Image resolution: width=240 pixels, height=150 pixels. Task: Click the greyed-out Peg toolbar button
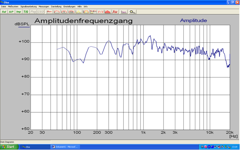tap(33, 12)
